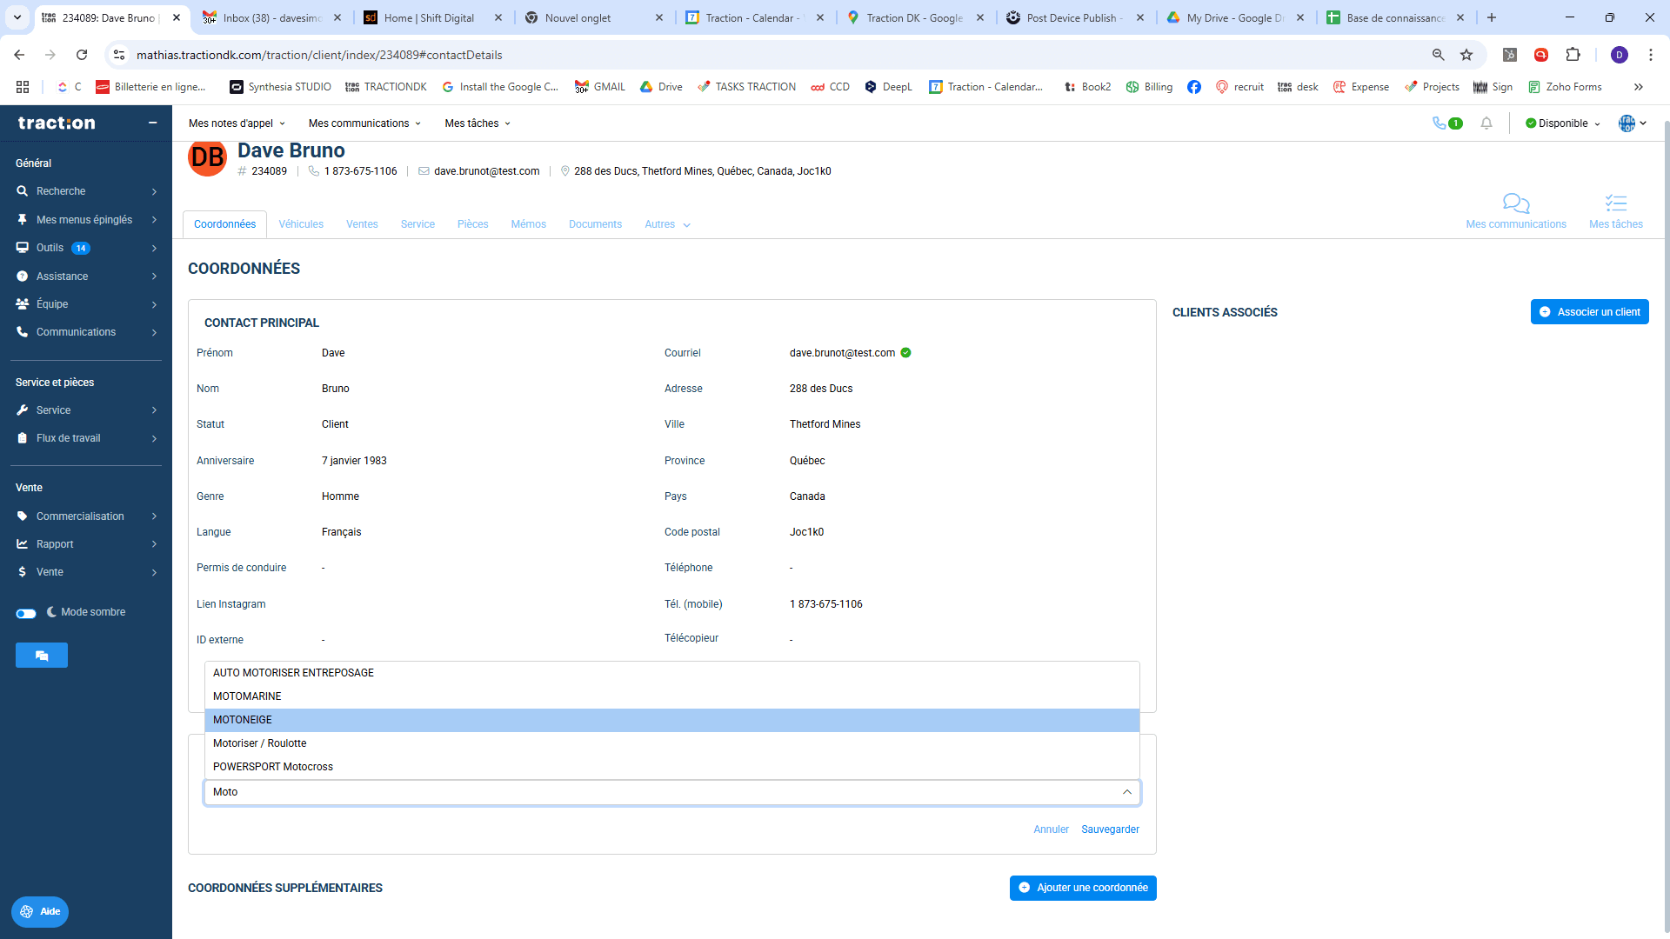Click the verified email green checkmark
This screenshot has width=1670, height=939.
[x=905, y=353]
